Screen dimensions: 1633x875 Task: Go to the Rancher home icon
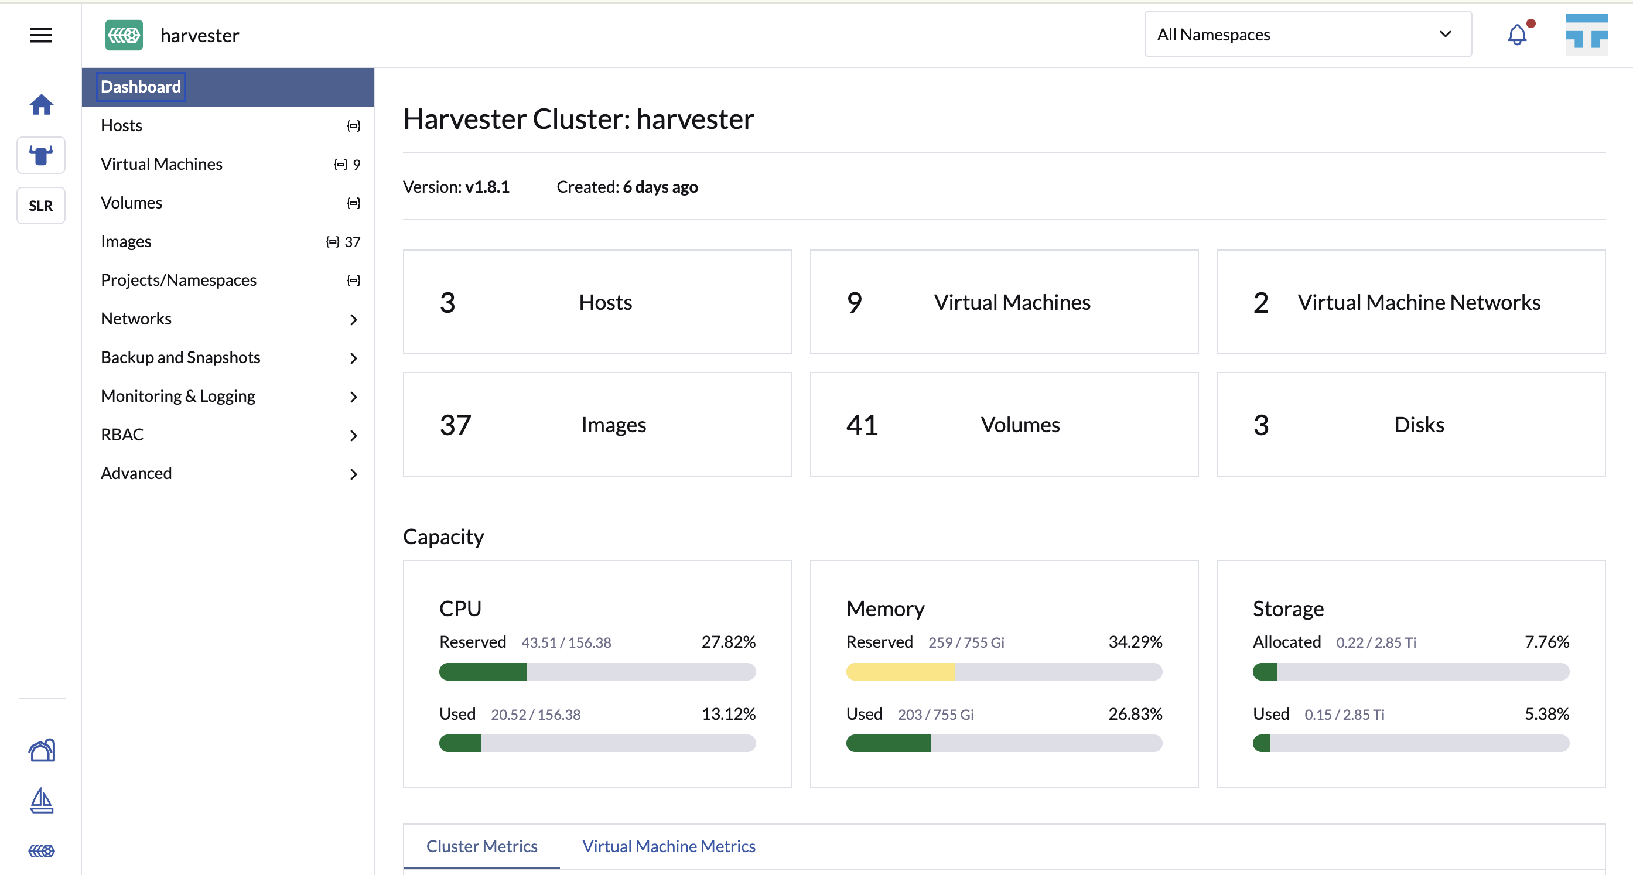tap(41, 105)
